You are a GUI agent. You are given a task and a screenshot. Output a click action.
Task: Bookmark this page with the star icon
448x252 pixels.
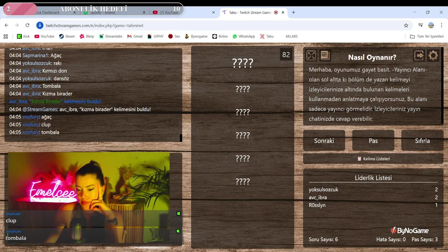coord(406,26)
